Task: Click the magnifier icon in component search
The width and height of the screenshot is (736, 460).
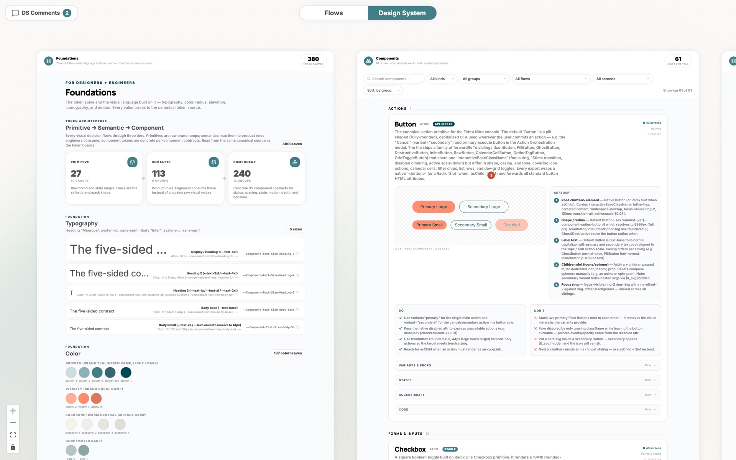Action: click(x=369, y=79)
